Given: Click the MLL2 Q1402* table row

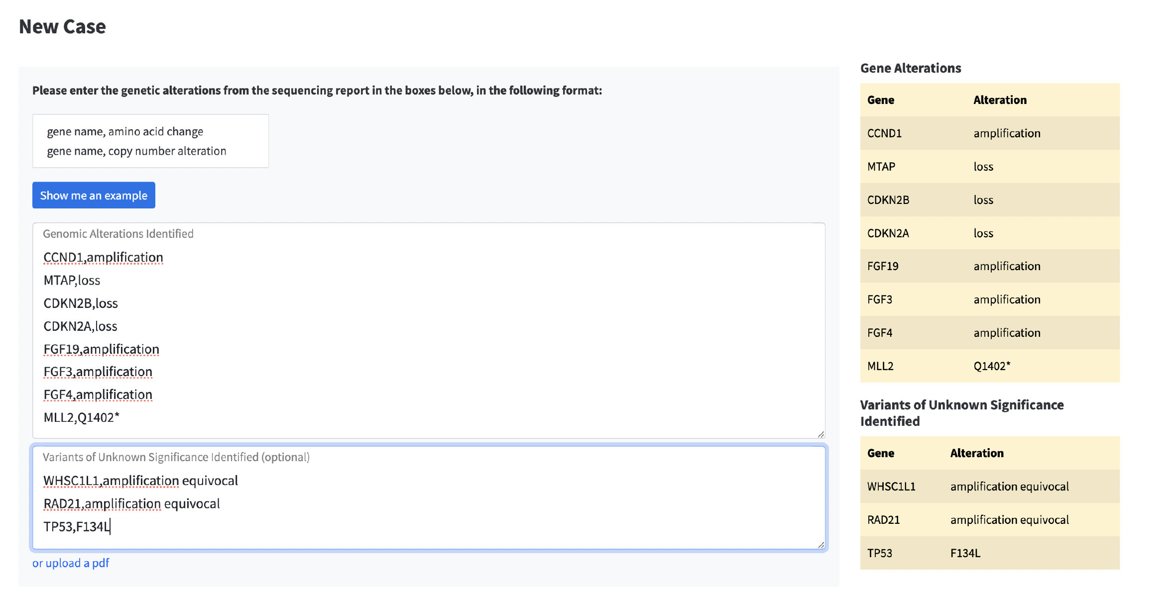Looking at the screenshot, I should [x=989, y=366].
